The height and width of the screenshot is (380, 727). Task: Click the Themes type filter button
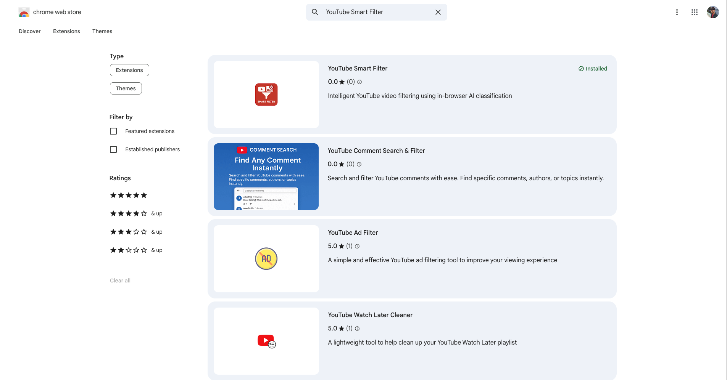(126, 88)
